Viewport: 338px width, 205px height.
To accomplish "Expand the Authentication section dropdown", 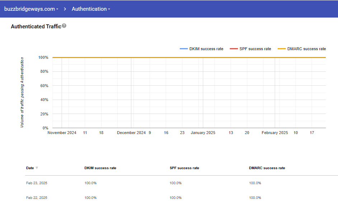I will pos(91,9).
